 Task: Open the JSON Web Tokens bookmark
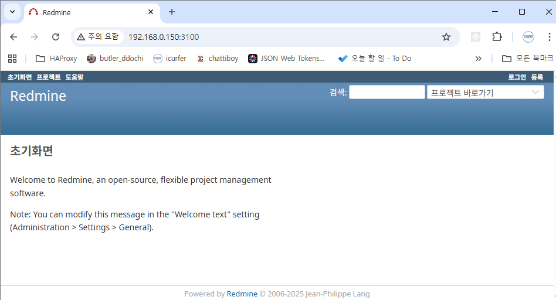click(286, 59)
